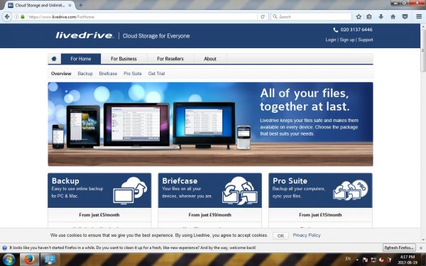The width and height of the screenshot is (426, 266).
Task: Click the Refresh Firefox button
Action: pyautogui.click(x=399, y=248)
